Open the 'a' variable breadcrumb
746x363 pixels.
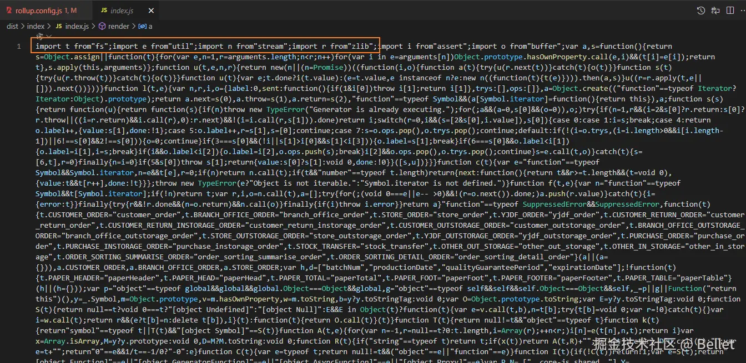(146, 26)
